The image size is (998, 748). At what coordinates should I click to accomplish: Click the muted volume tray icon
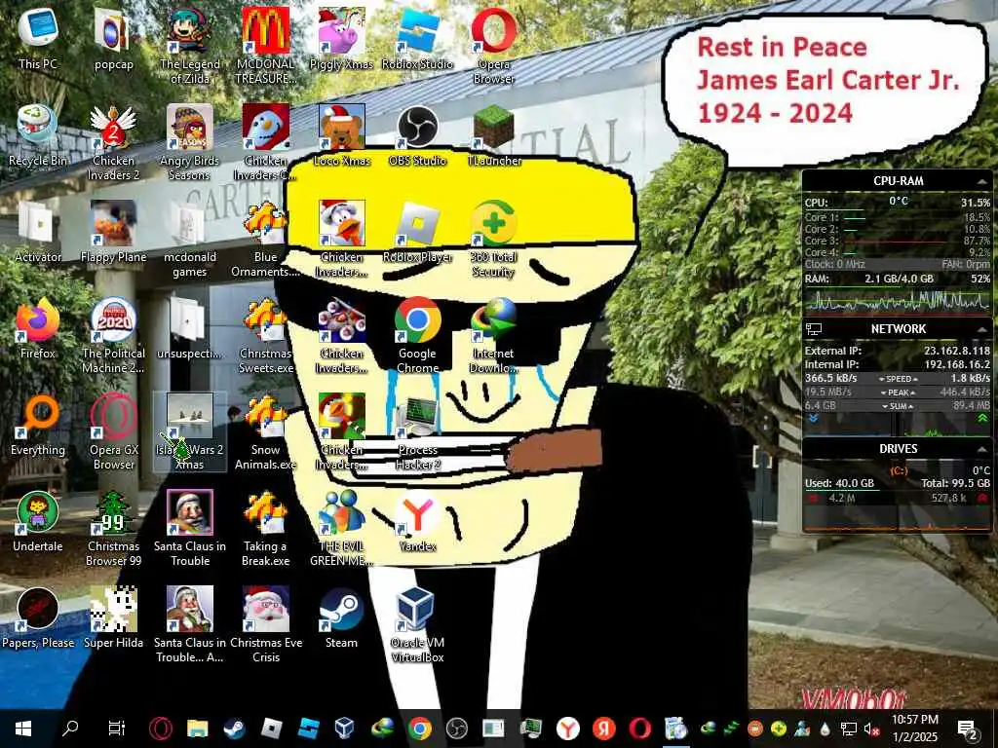(870, 729)
